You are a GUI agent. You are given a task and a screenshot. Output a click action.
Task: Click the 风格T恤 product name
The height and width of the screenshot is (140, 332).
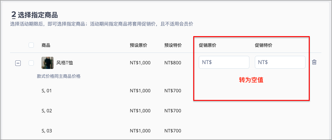click(65, 63)
